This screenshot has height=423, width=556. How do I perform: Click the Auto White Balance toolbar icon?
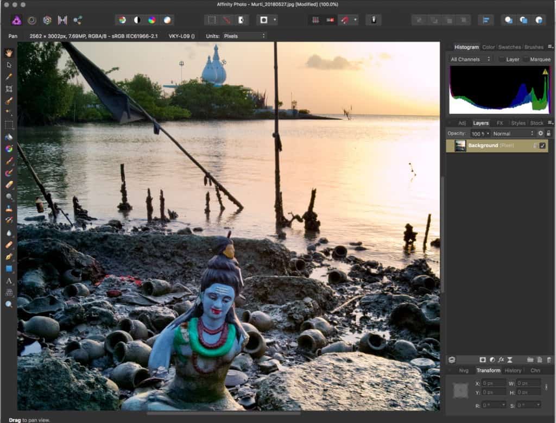click(x=167, y=20)
